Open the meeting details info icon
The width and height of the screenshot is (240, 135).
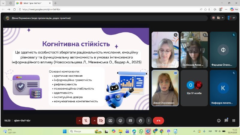[219, 120]
